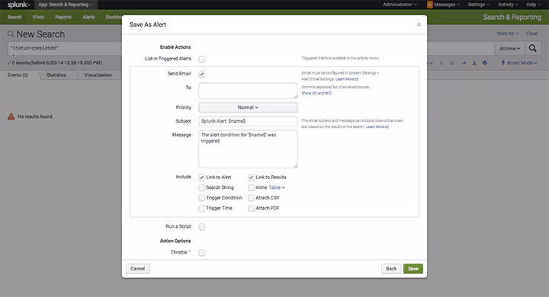
Task: Check the Inline results option
Action: pyautogui.click(x=251, y=187)
